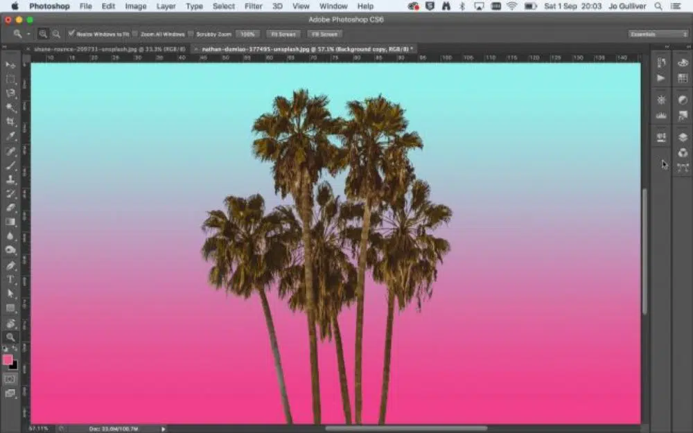Click the Fill Screen button

[x=324, y=33]
